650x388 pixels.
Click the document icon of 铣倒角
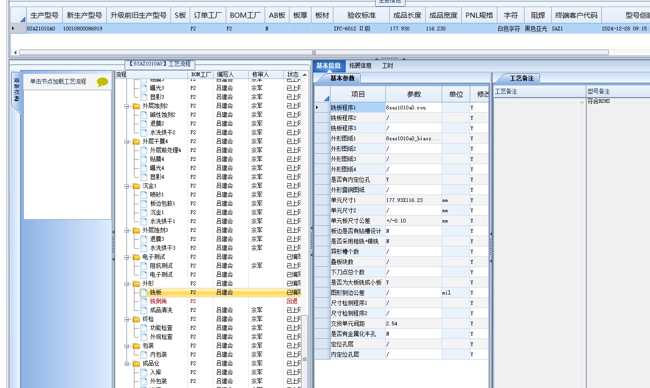144,302
